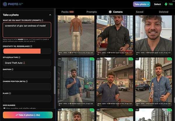Click GTA badge on blue-shirt man by glass building
Viewport: 175px width, 121px height.
click(x=60, y=59)
